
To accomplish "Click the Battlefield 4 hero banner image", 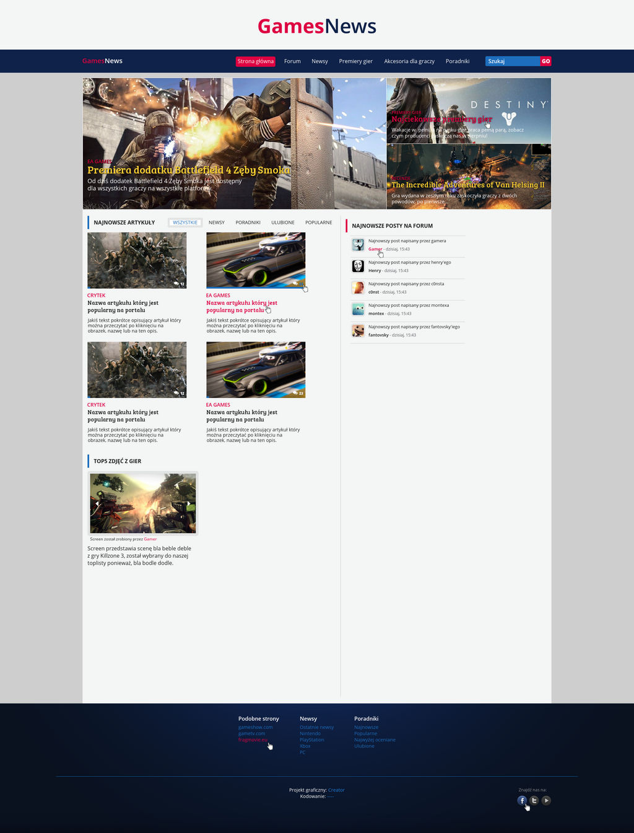I will (x=235, y=143).
